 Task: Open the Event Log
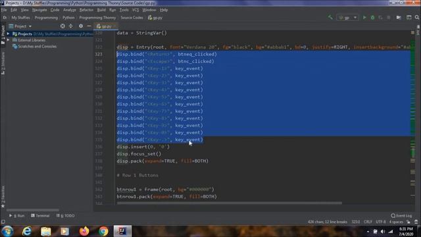click(401, 215)
